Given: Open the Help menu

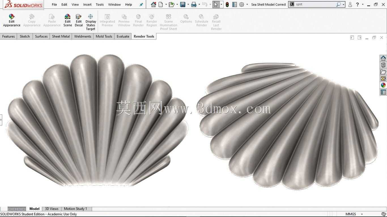Looking at the screenshot, I should (x=129, y=5).
